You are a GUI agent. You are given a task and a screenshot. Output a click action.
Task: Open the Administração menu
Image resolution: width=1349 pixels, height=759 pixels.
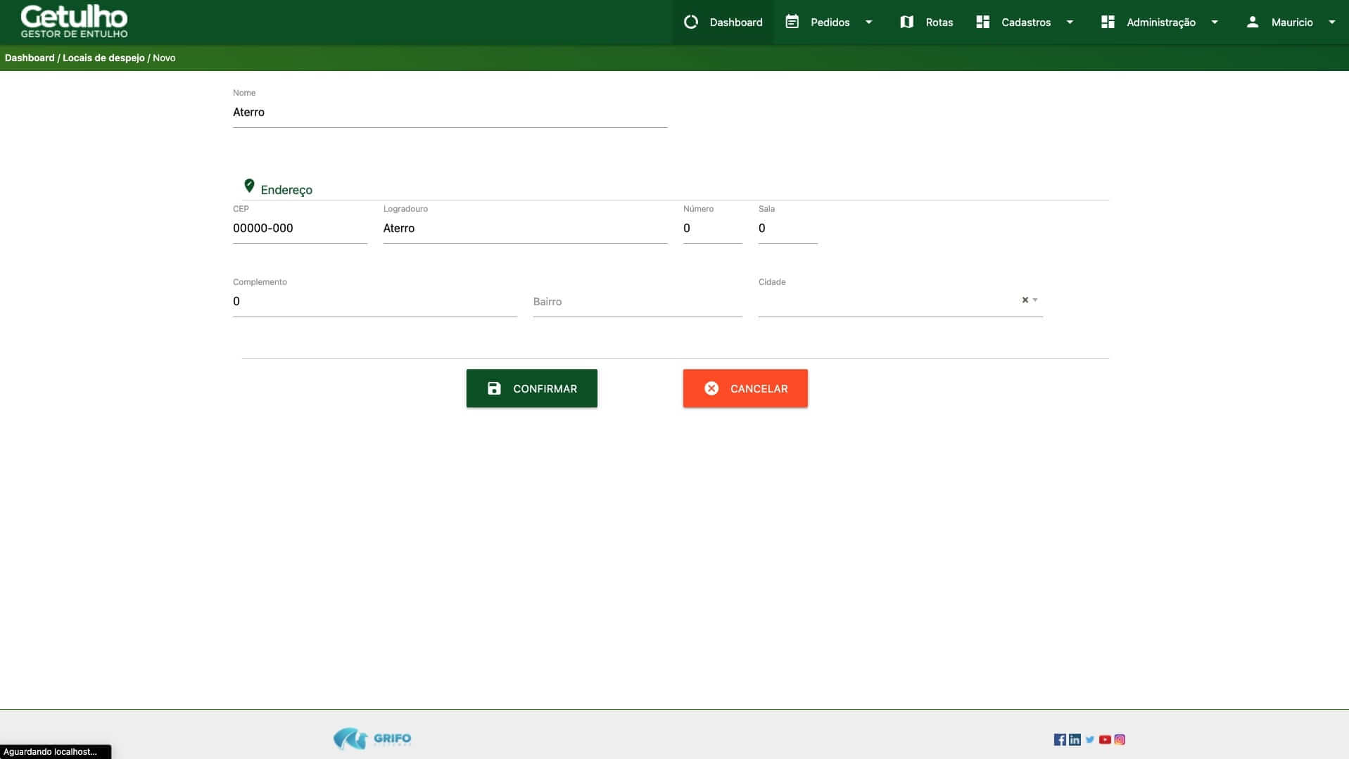pos(1160,22)
